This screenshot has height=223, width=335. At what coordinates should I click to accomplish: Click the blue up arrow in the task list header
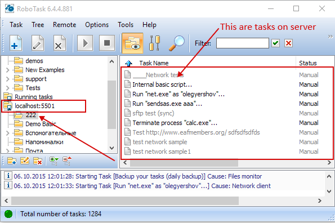tap(128, 63)
